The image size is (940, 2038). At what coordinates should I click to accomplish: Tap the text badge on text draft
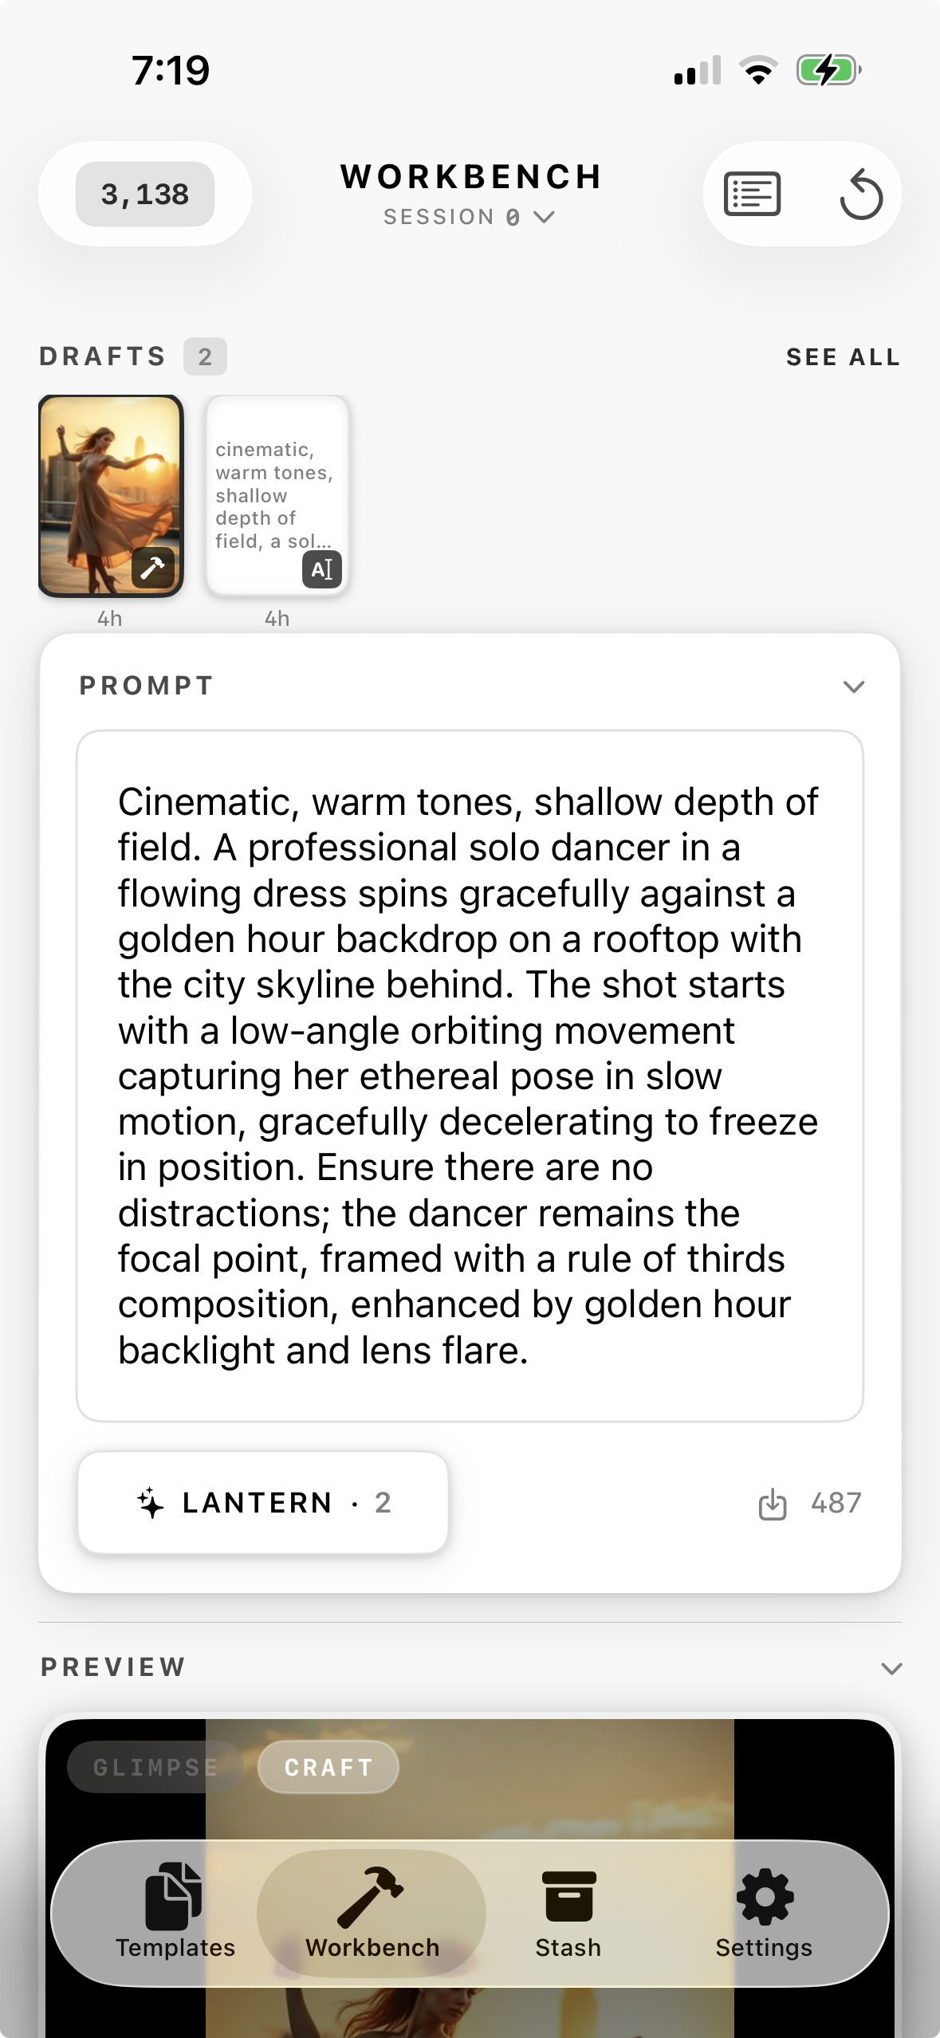(322, 569)
